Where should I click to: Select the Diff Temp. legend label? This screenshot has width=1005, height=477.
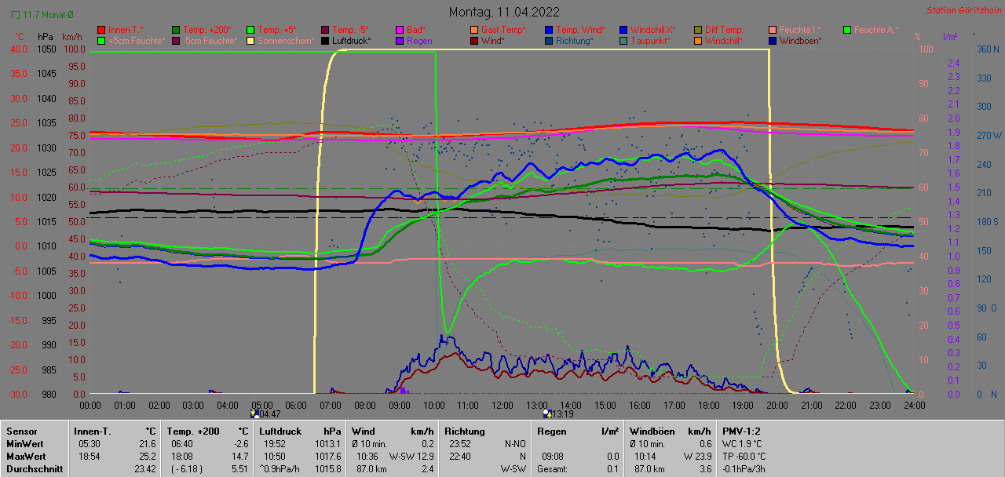coord(724,29)
